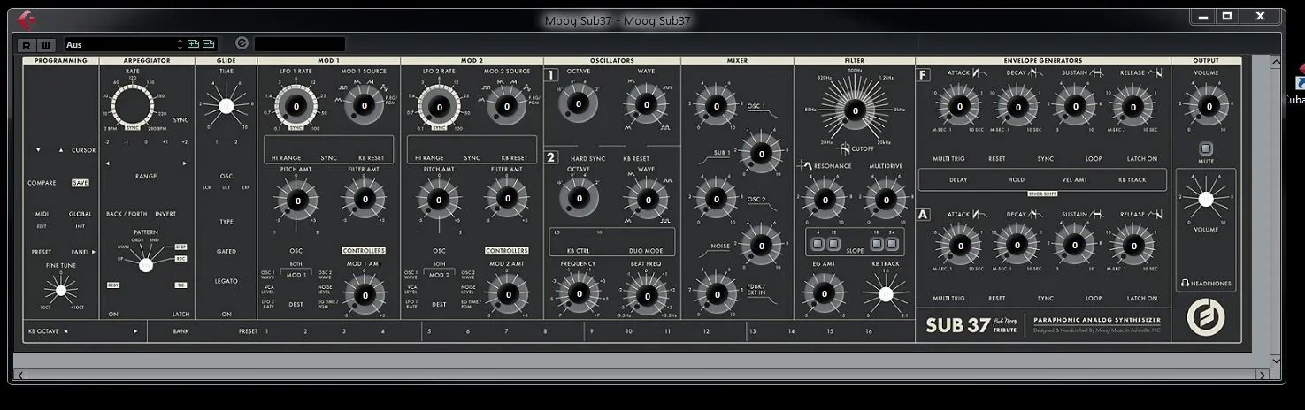Click the save preset icon beside preset name

pos(209,44)
